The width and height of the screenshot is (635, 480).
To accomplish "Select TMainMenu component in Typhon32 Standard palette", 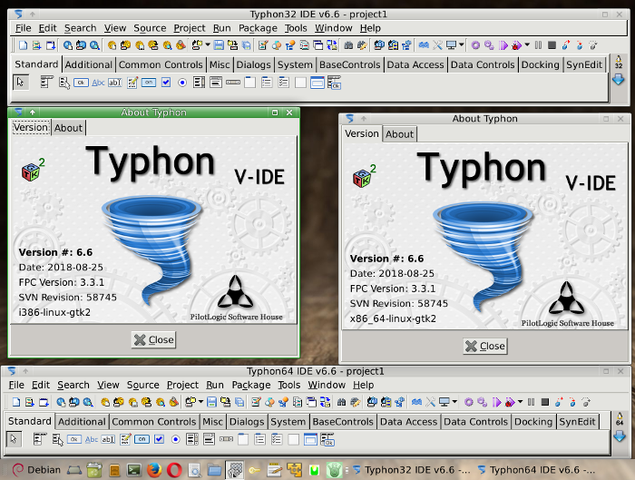I will 46,83.
